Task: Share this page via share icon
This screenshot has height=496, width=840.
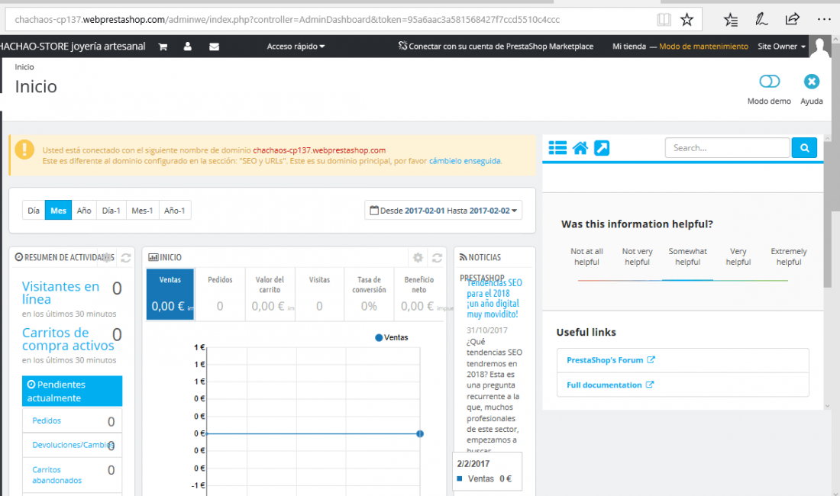Action: tap(792, 19)
